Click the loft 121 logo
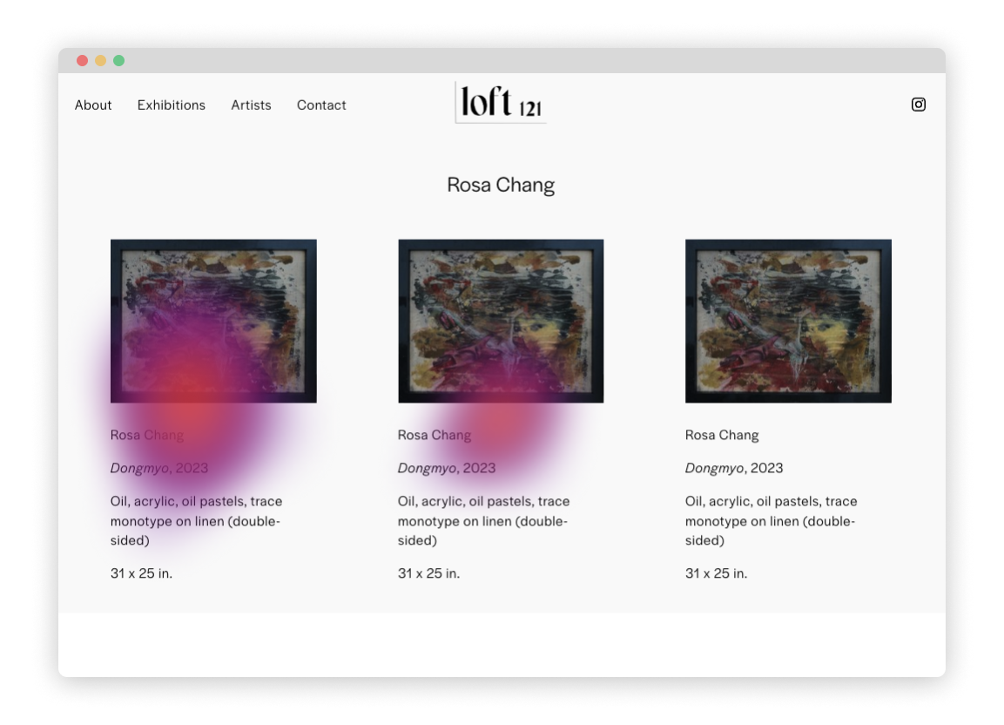This screenshot has height=725, width=1004. pos(501,103)
